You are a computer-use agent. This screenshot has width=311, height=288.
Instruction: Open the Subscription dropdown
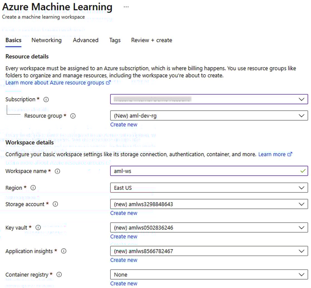[x=209, y=99]
